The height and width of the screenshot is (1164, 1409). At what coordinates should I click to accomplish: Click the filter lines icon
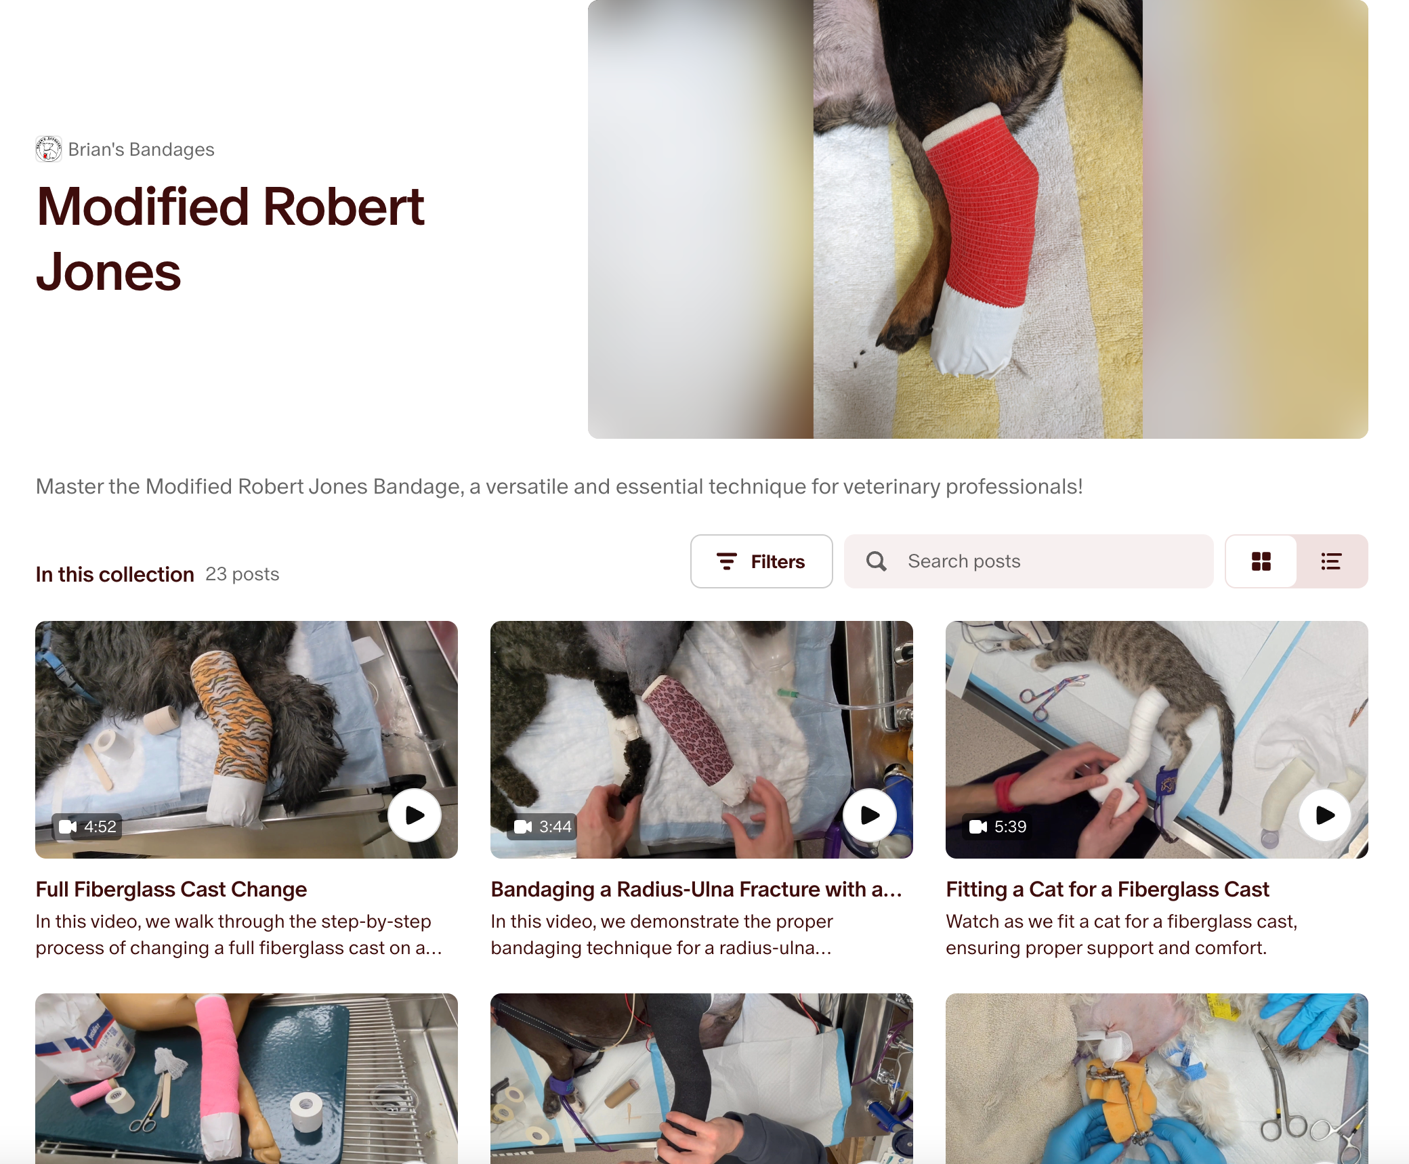click(726, 561)
